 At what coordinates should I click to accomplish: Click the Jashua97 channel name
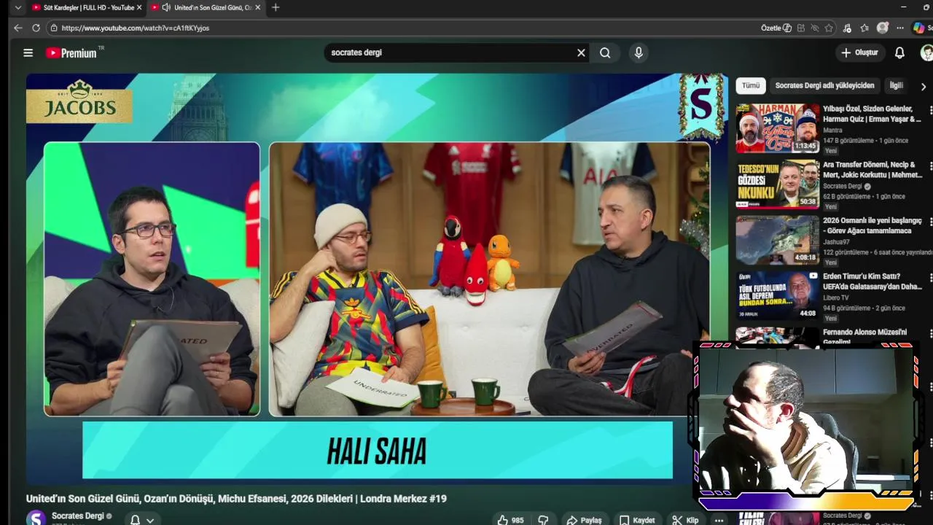click(837, 242)
